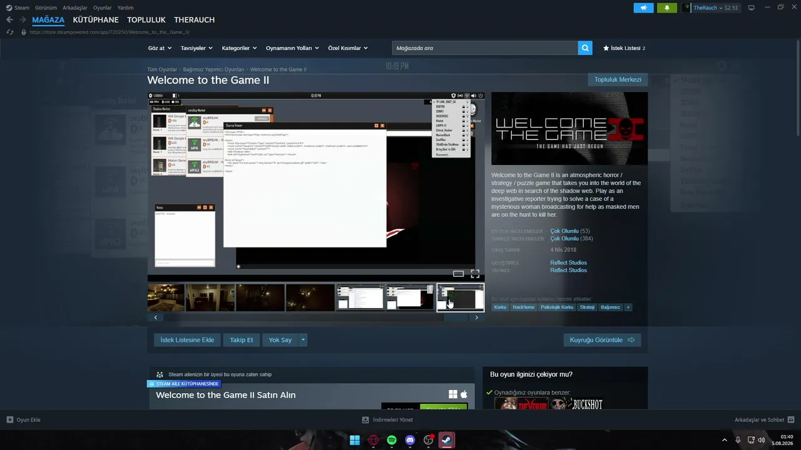Viewport: 801px width, 450px height.
Task: Select the Korku tag
Action: (500, 307)
